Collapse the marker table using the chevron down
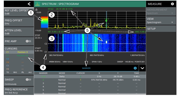The height and width of the screenshot is (96, 181). pos(142,68)
